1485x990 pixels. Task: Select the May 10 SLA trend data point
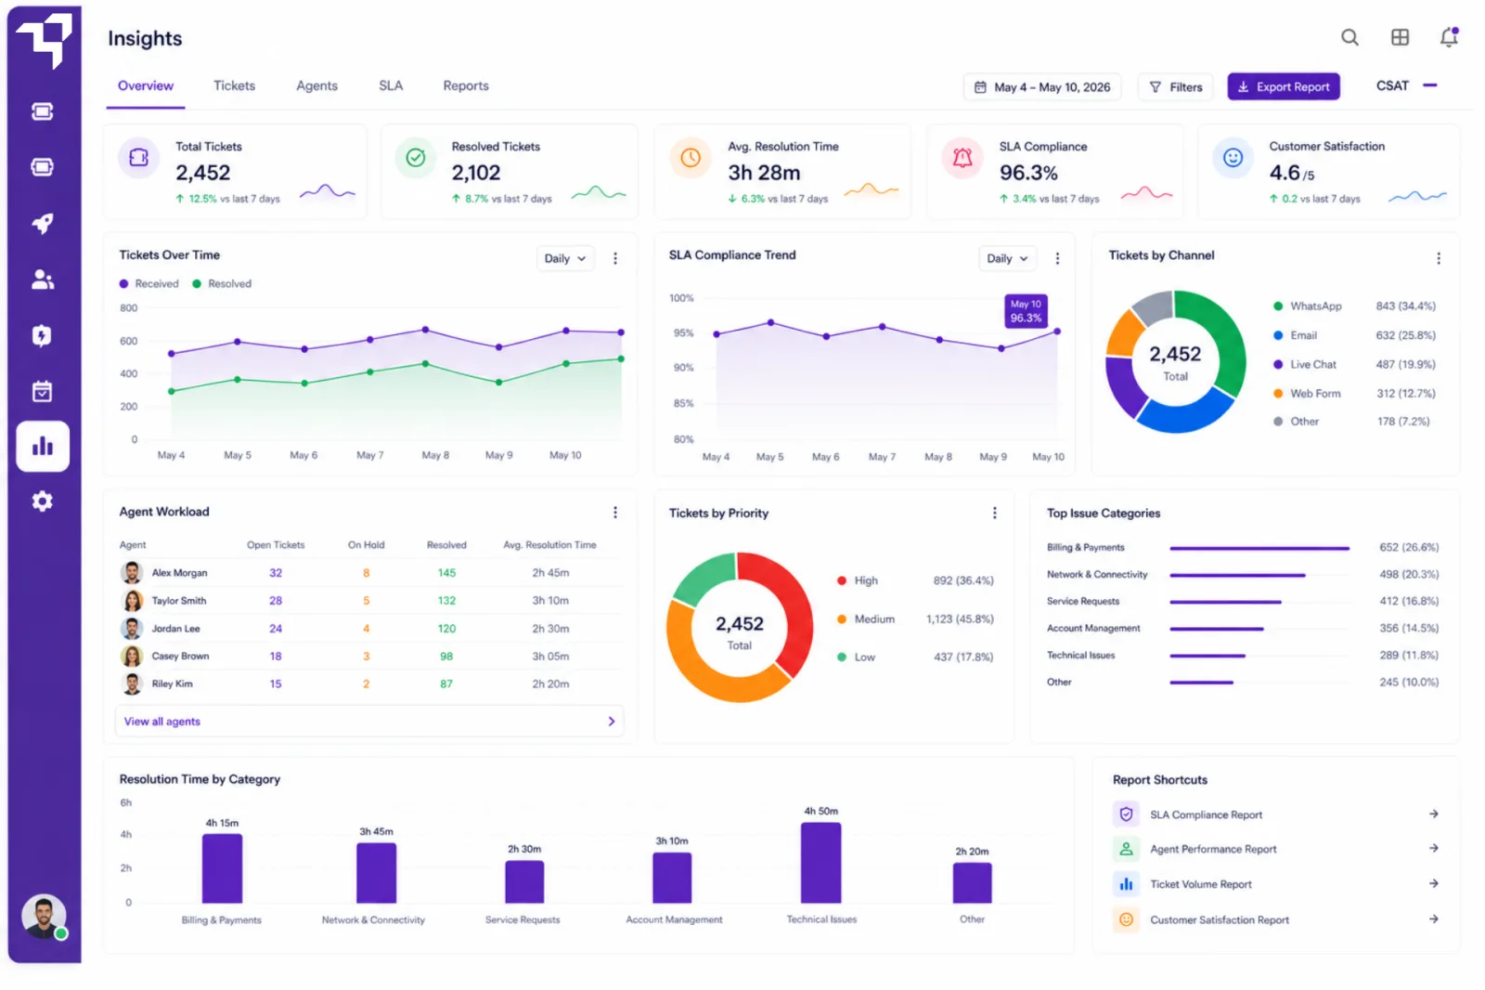1057,332
